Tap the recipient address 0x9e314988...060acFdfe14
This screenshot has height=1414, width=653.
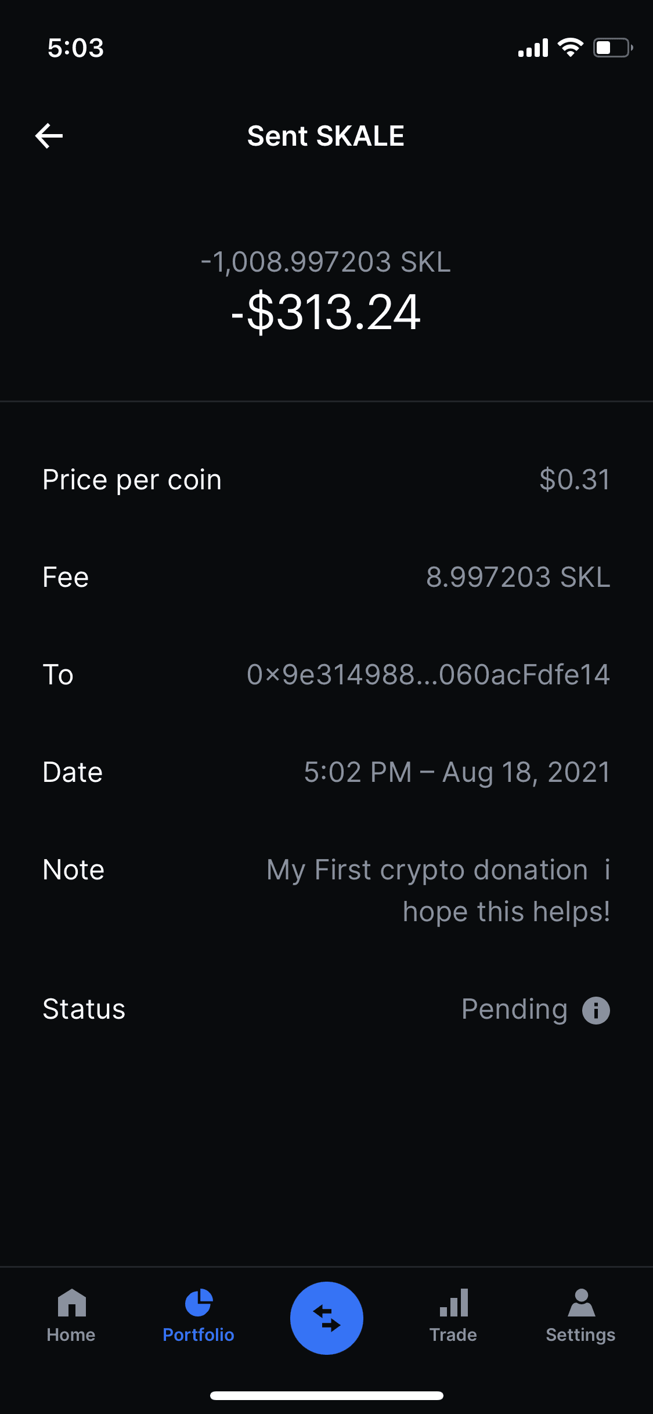[428, 675]
